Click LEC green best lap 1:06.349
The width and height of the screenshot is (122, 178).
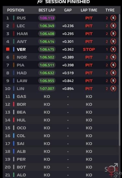47,26
